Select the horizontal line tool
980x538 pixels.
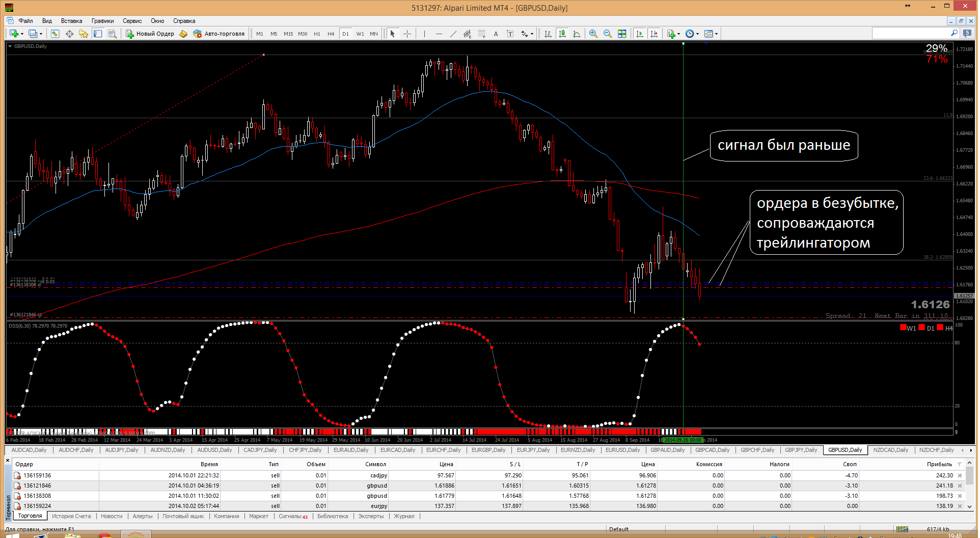click(439, 34)
